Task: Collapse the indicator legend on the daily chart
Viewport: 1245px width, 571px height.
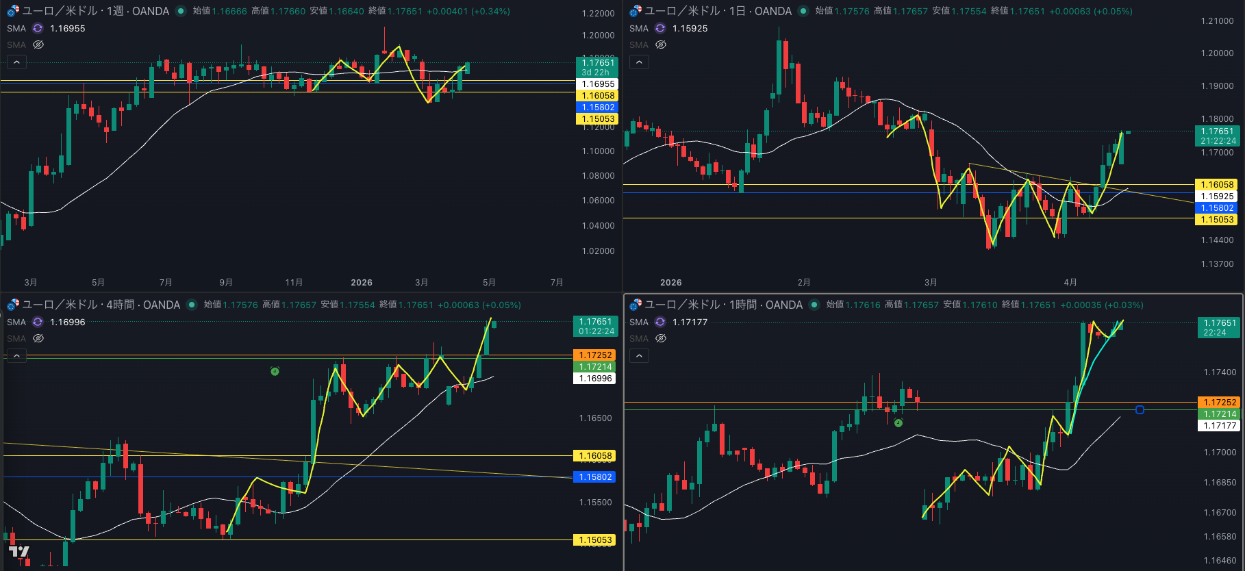Action: click(639, 62)
